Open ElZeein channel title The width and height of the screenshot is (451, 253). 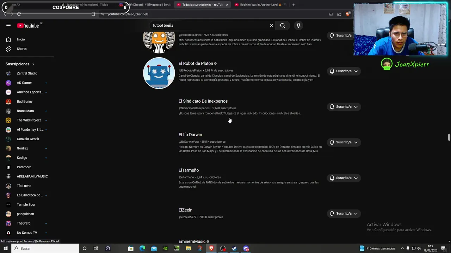click(185, 210)
